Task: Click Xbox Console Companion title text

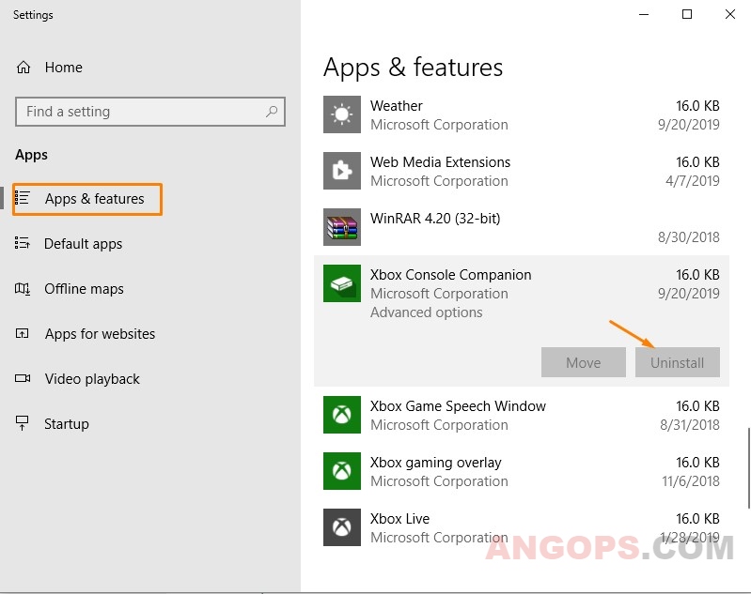Action: click(451, 275)
